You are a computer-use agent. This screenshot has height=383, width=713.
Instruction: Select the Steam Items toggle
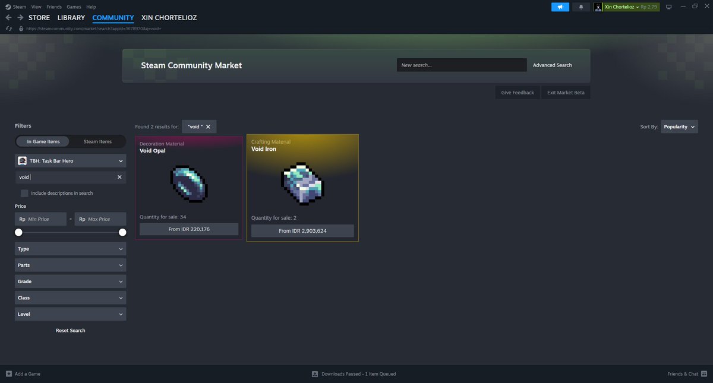click(x=97, y=141)
